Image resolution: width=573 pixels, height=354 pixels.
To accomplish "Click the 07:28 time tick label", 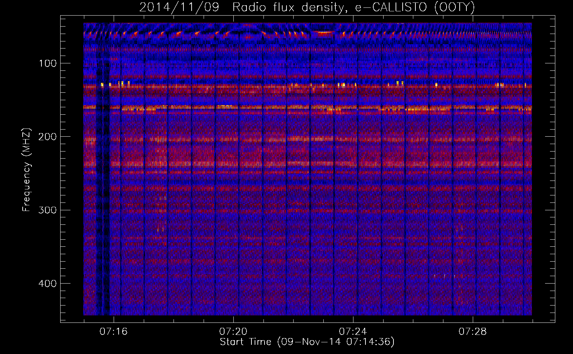I will coord(473,332).
